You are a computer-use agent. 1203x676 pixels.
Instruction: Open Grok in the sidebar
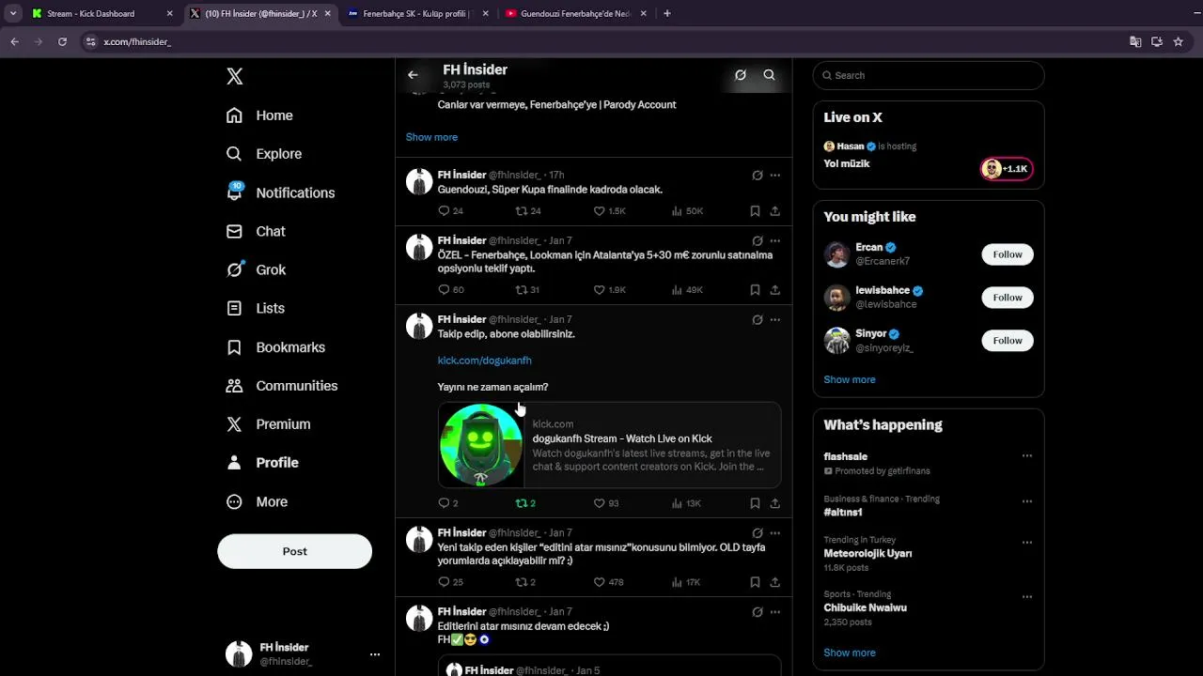[256, 269]
